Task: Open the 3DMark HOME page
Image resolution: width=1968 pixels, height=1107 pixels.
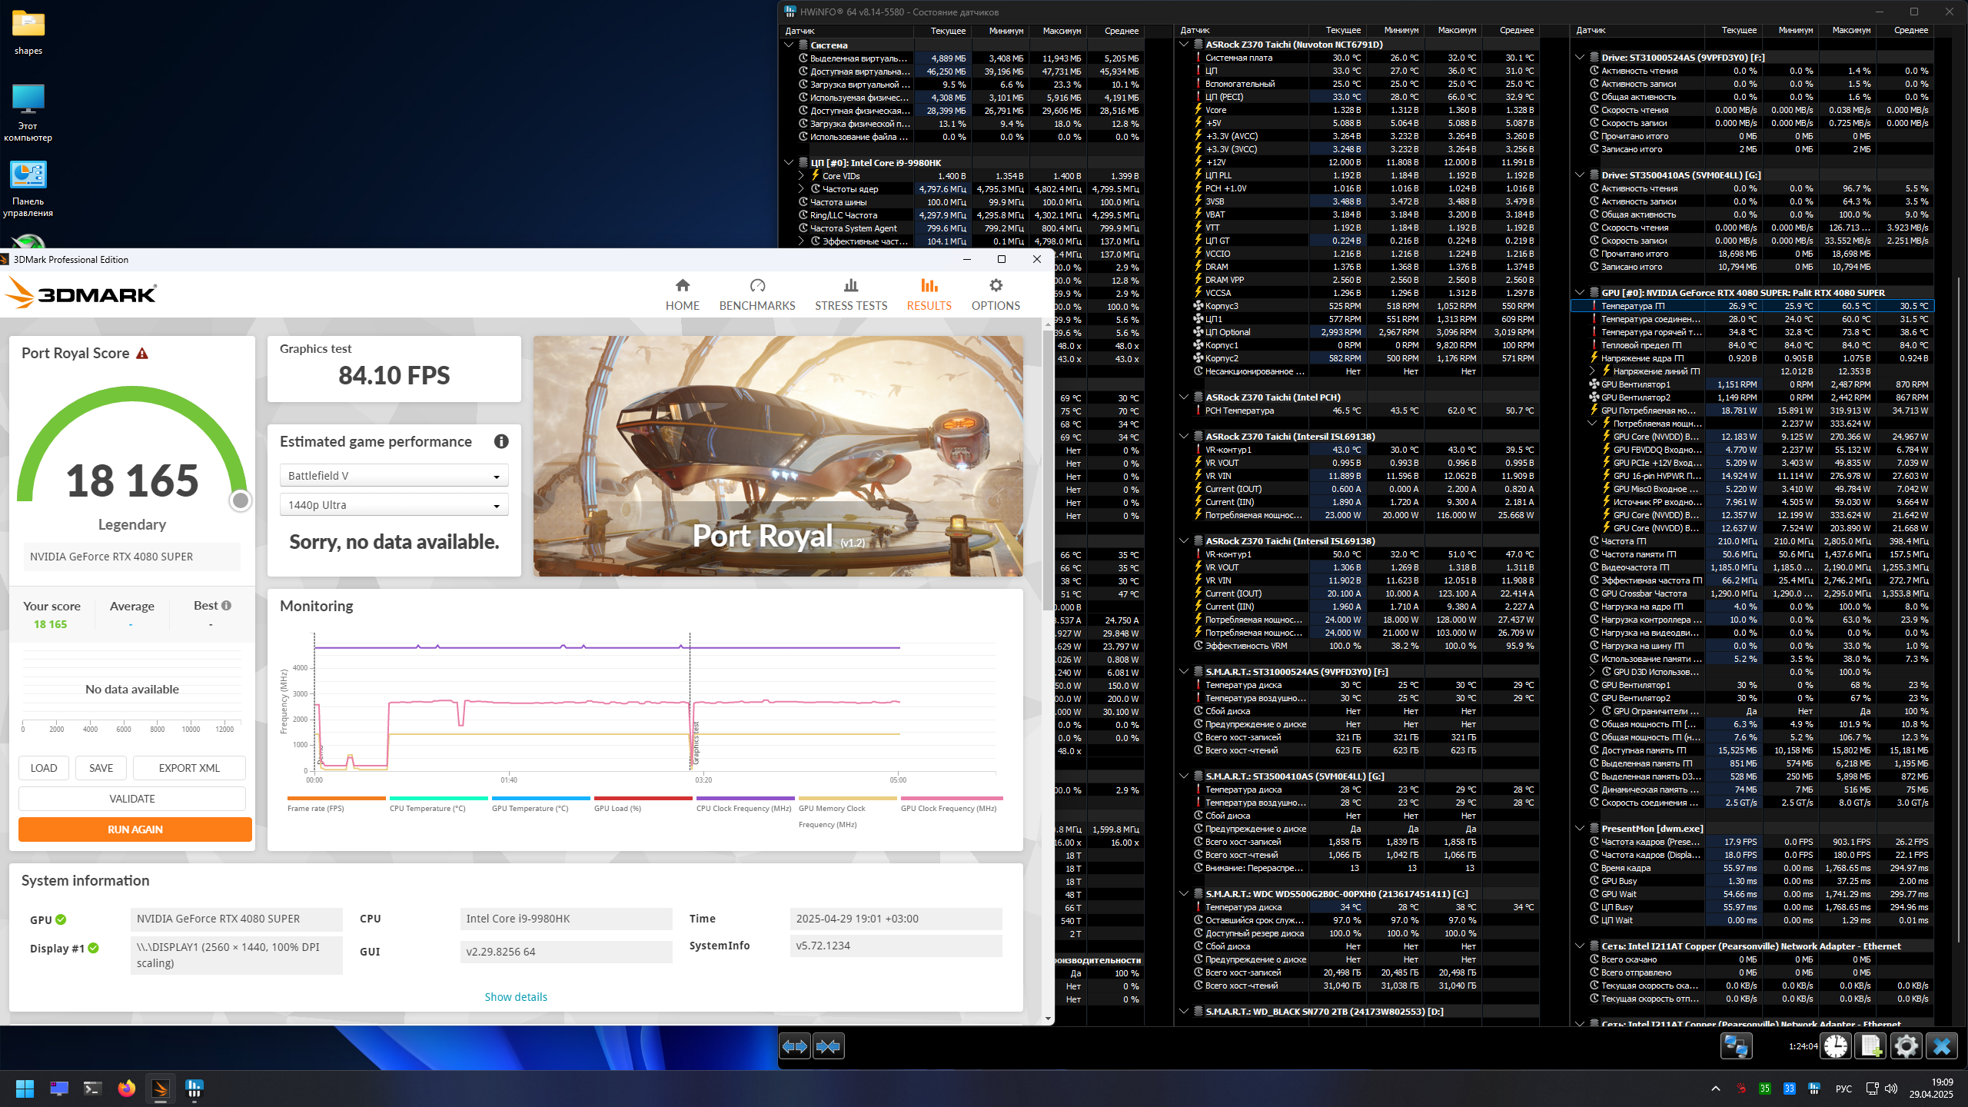Action: point(682,294)
